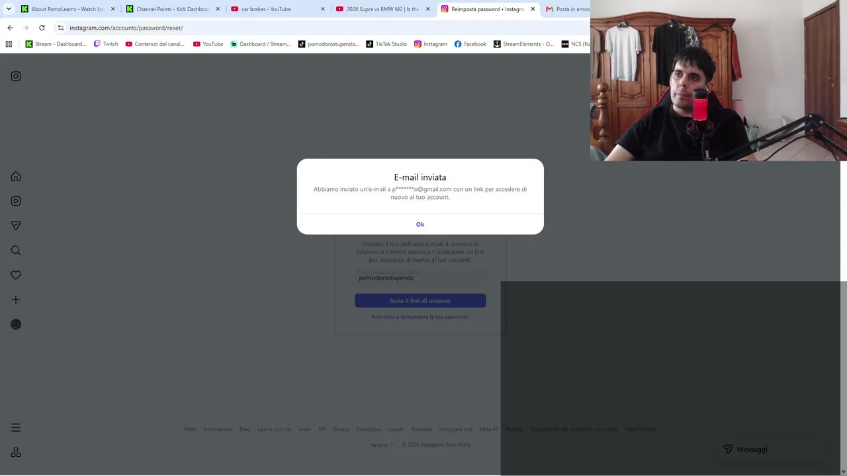847x476 pixels.
Task: Open the NCS bookmark
Action: pyautogui.click(x=575, y=44)
